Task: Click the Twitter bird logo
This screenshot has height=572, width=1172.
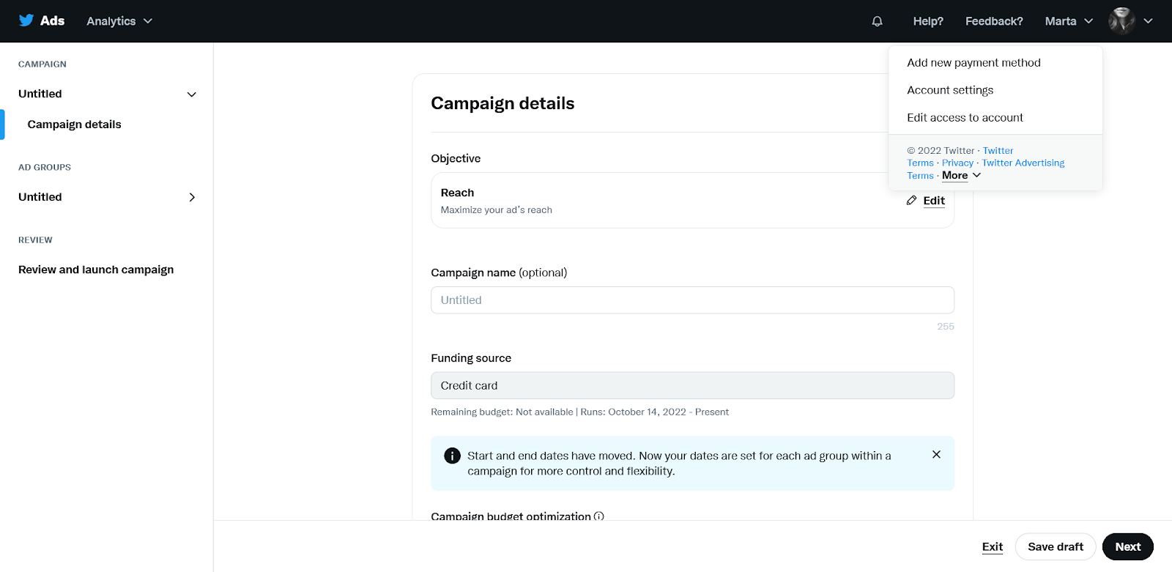Action: [26, 21]
